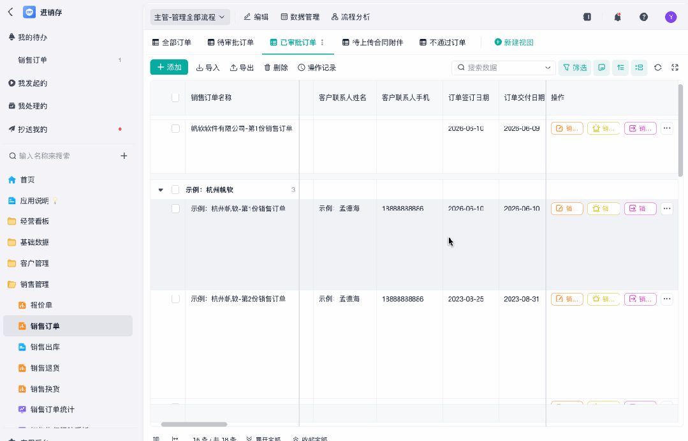Expand the 客户管理 folder
688x441 pixels.
click(x=29, y=264)
